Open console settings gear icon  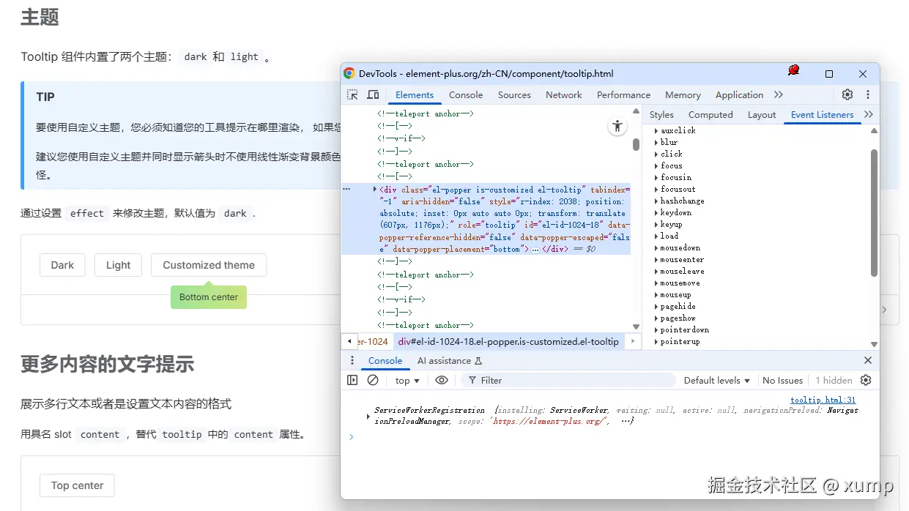coord(866,380)
